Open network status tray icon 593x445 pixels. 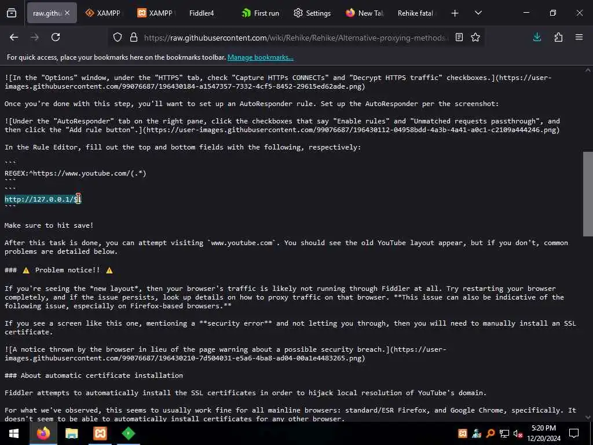click(x=504, y=433)
